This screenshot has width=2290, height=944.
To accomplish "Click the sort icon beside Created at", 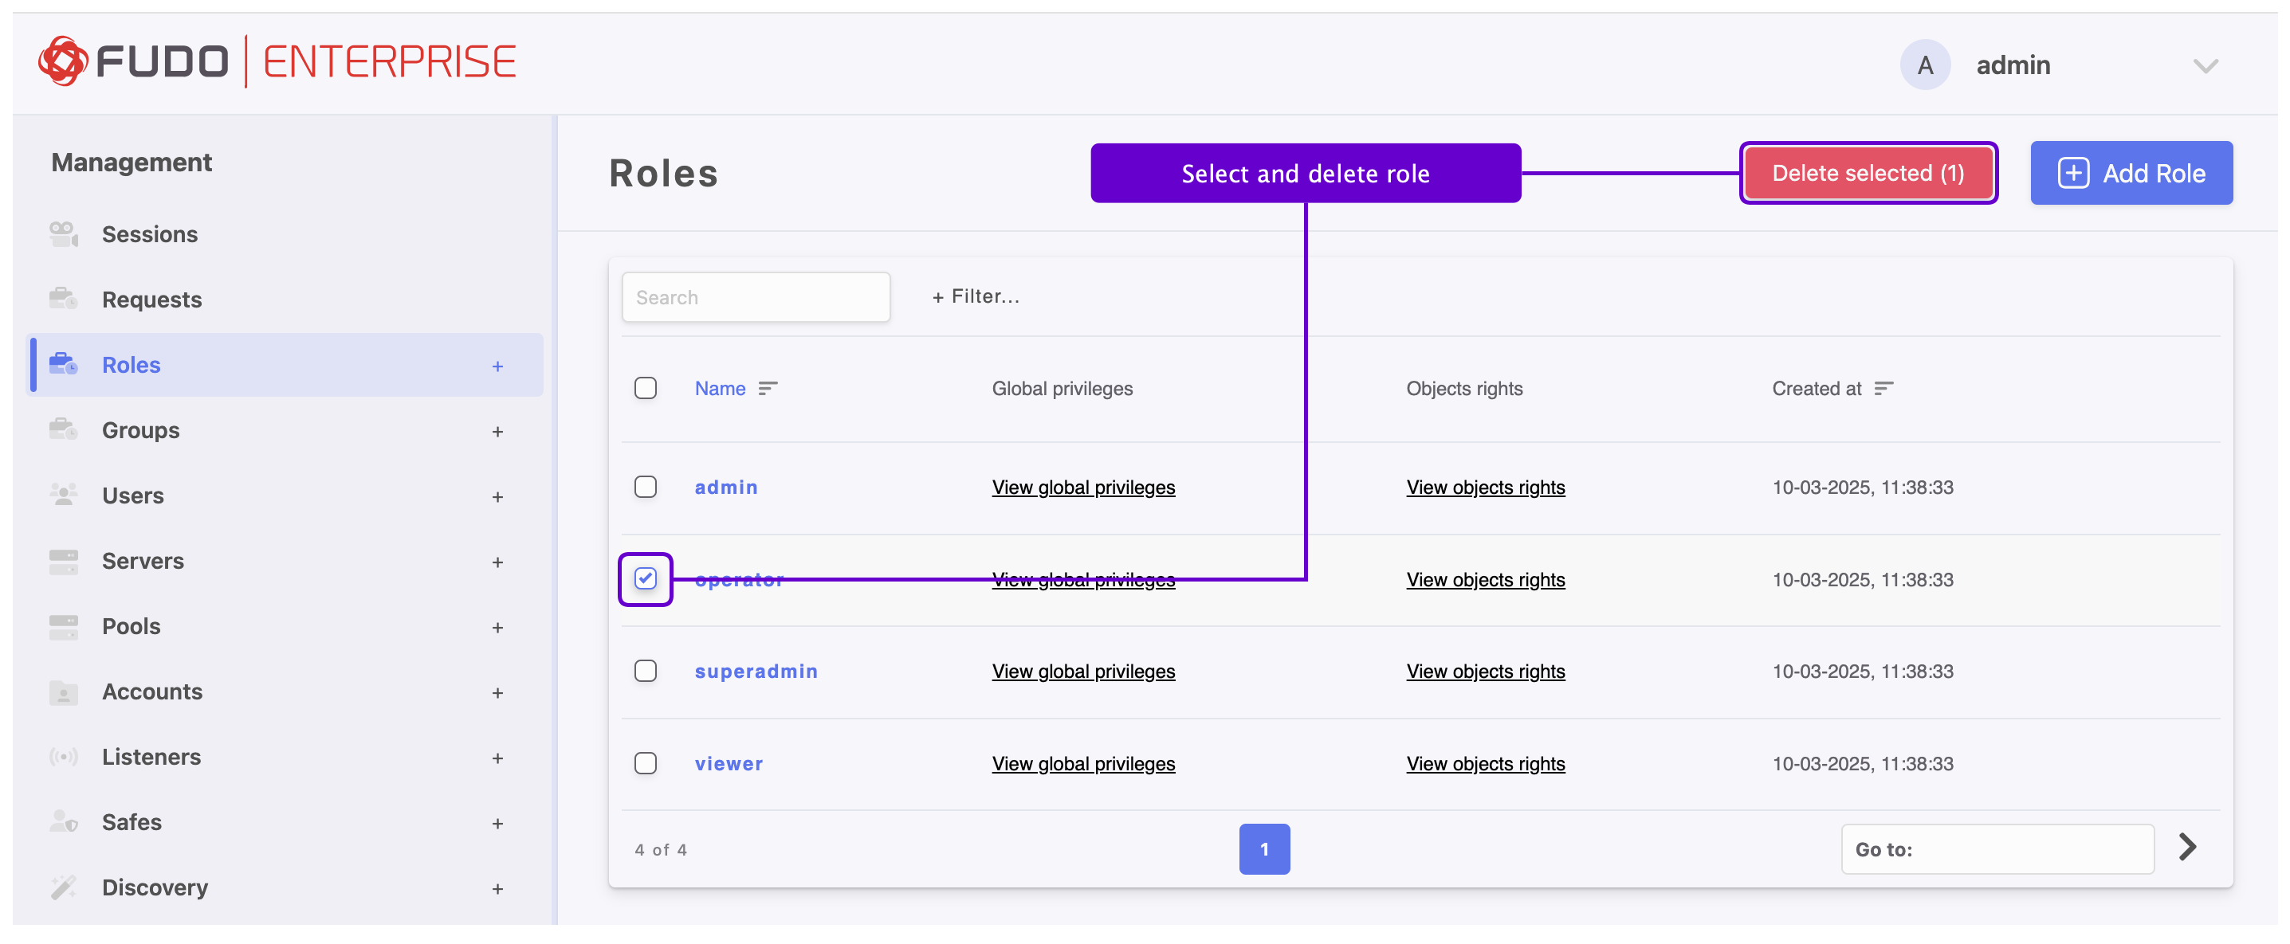I will point(1883,387).
